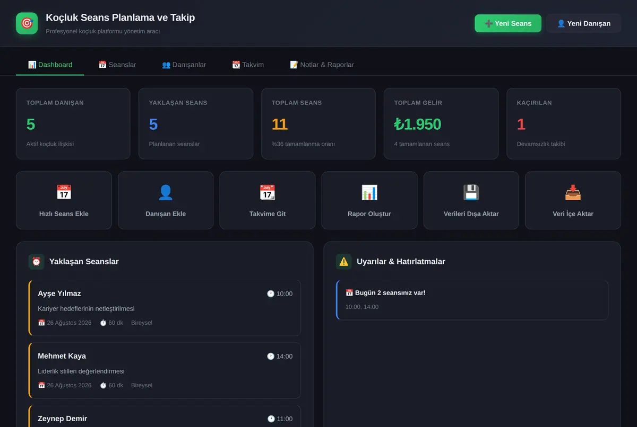This screenshot has height=427, width=637.
Task: Open the Dashboard tab
Action: (x=50, y=65)
